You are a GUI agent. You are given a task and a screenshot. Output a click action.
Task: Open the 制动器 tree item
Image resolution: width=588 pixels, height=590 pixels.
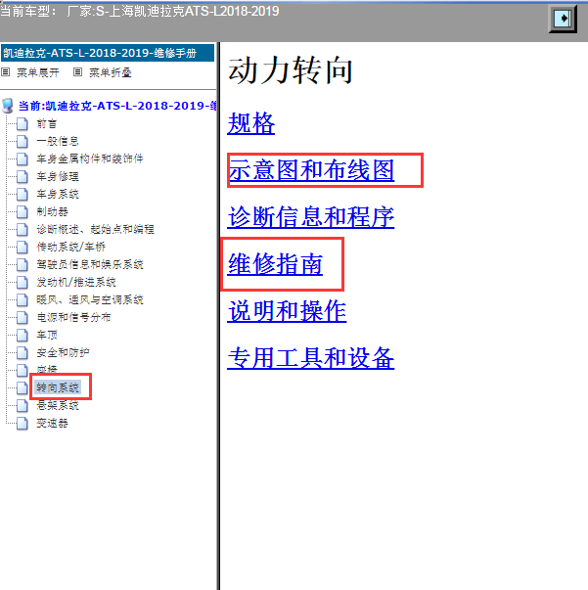(52, 212)
